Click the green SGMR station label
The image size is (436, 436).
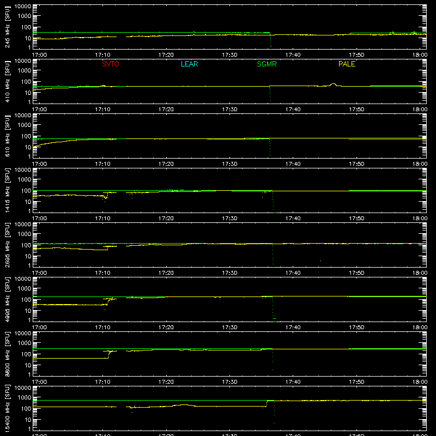pyautogui.click(x=267, y=64)
